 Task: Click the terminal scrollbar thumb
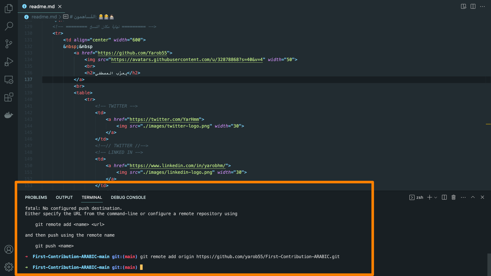tap(489, 264)
